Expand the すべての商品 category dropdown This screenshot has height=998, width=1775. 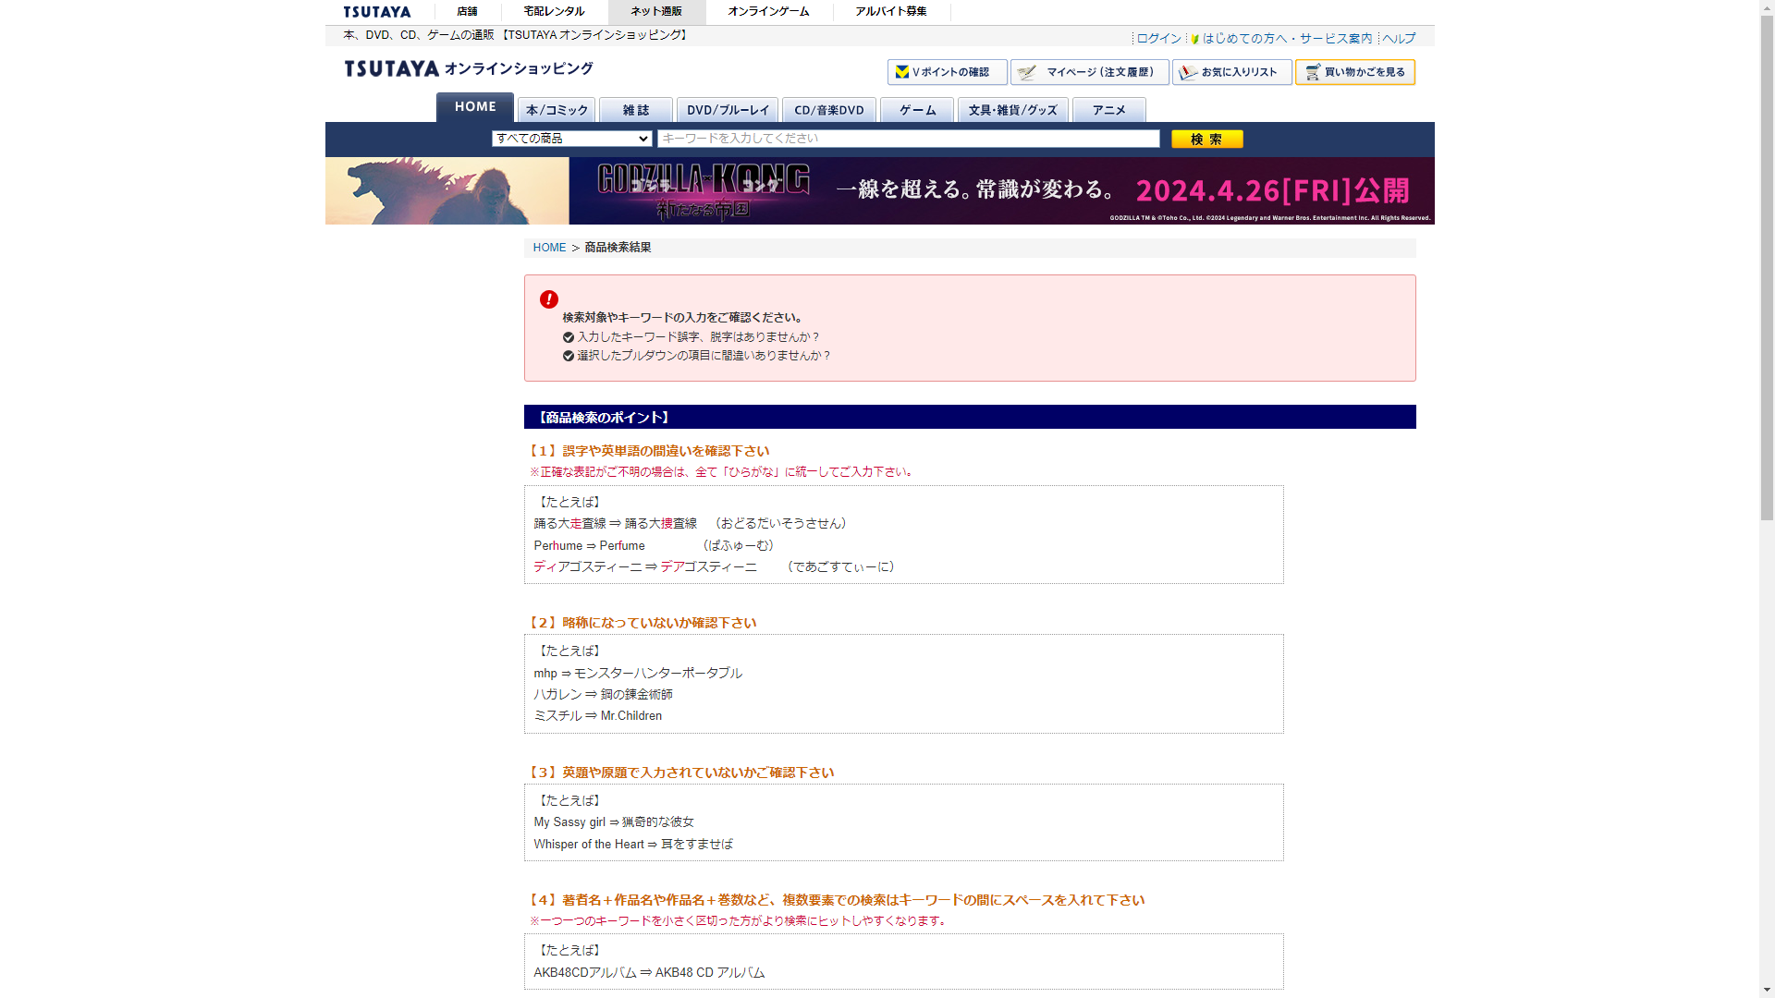tap(571, 139)
